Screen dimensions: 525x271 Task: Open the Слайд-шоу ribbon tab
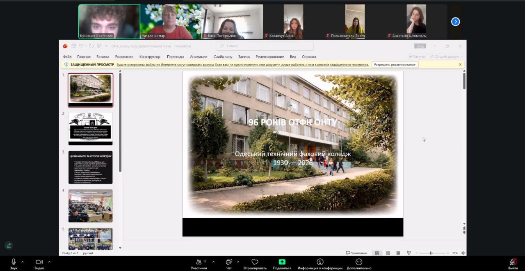(x=223, y=56)
